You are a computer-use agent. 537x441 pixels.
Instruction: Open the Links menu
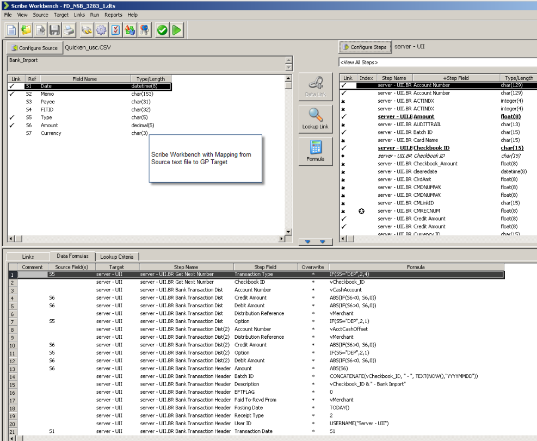(x=79, y=15)
